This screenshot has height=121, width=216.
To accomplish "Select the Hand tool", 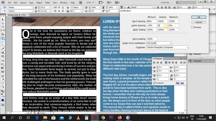I will click(x=3, y=83).
